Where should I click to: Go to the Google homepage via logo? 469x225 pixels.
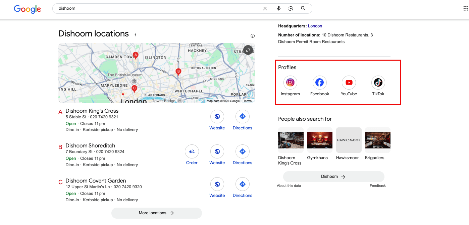pos(27,9)
